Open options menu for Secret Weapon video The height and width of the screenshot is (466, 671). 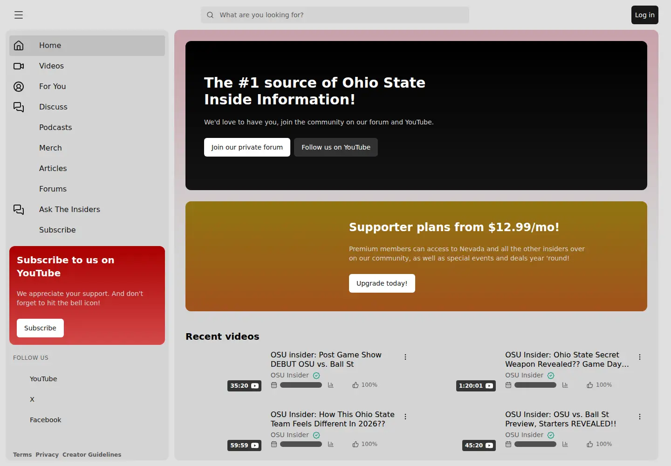point(640,357)
